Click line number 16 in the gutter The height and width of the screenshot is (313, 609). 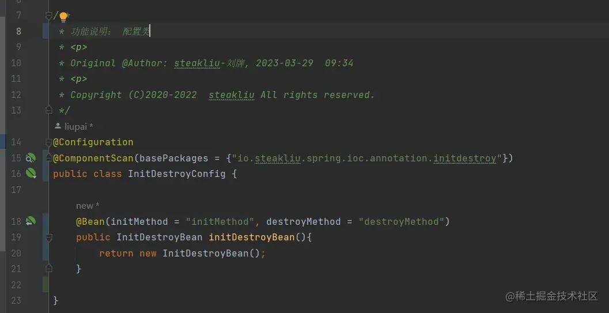(x=16, y=174)
